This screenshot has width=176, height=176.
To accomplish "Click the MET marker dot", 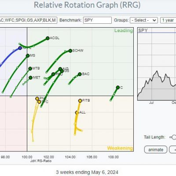I will [x=30, y=77].
